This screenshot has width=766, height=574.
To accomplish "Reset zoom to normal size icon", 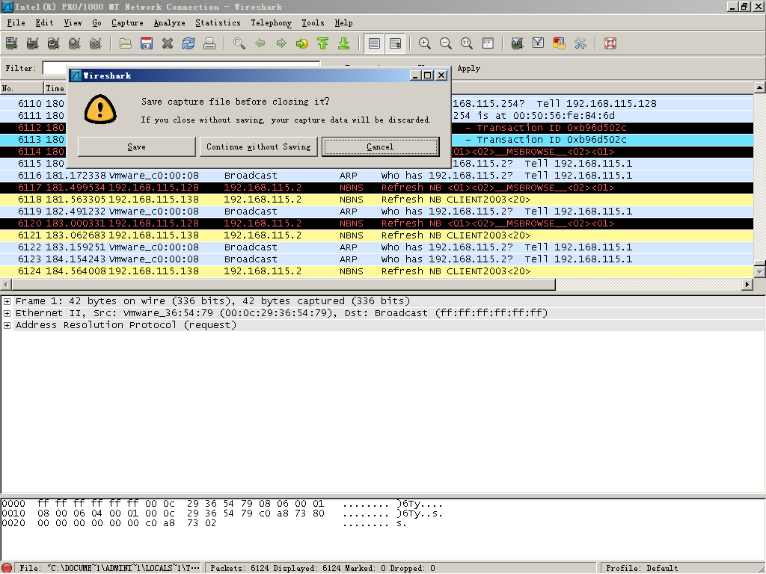I will [467, 43].
